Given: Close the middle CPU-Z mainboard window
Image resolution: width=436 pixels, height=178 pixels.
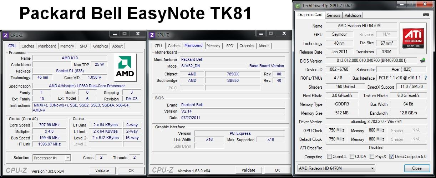Looking at the screenshot, I should pyautogui.click(x=284, y=34).
